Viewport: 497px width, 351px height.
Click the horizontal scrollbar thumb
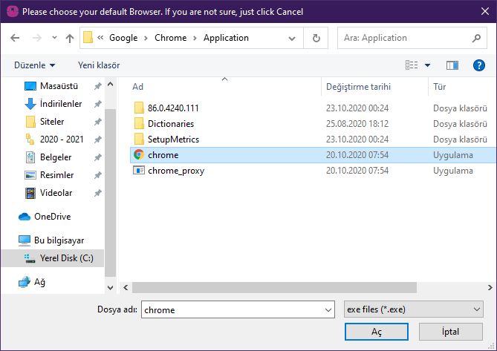click(x=274, y=288)
